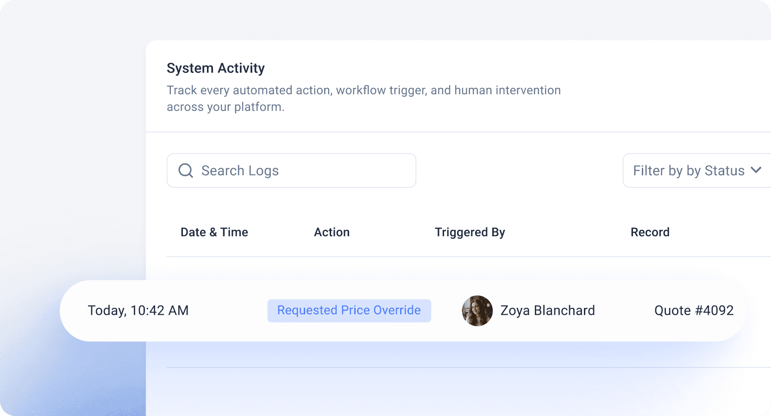Click the Triggered By column header

470,232
